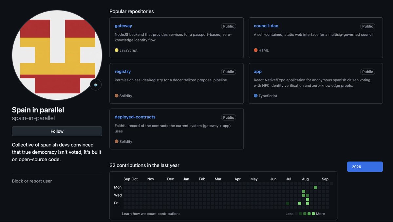Viewport: 393px width, 222px height.
Task: Click the Popular repositories heading
Action: 132,11
